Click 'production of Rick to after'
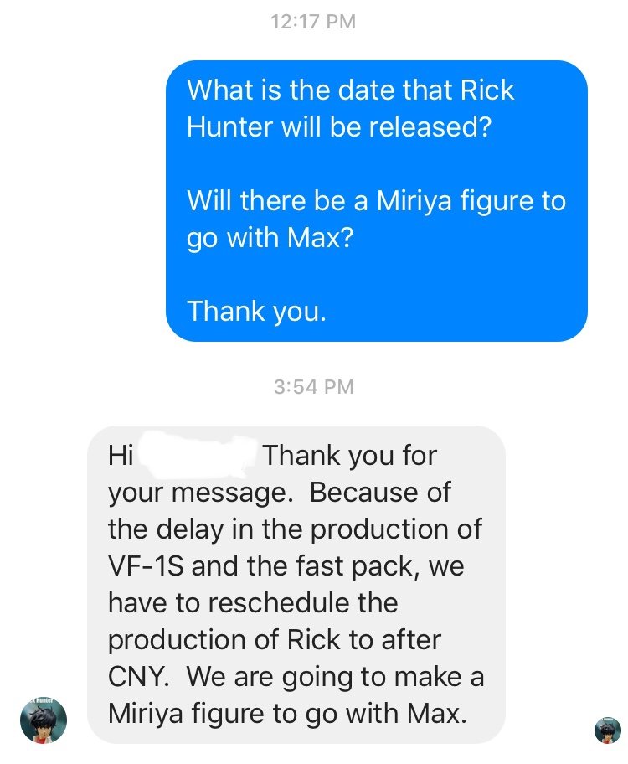This screenshot has height=764, width=628. point(275,640)
